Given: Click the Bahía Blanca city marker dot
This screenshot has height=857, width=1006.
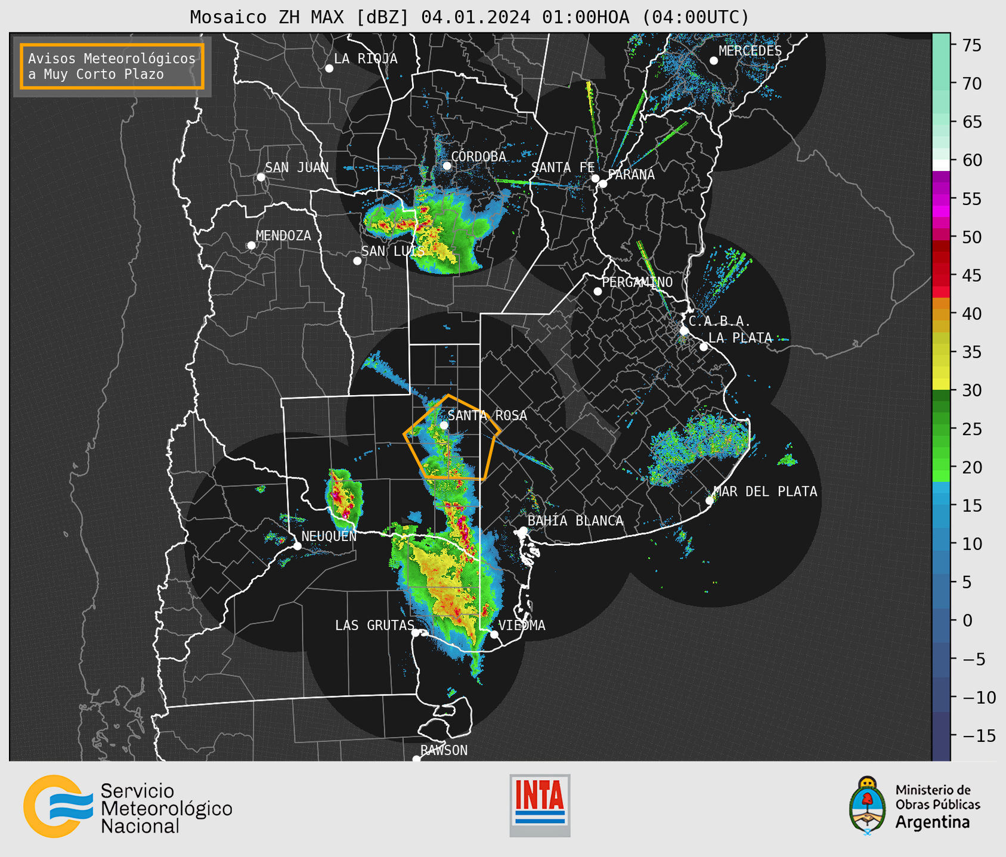Looking at the screenshot, I should [523, 530].
